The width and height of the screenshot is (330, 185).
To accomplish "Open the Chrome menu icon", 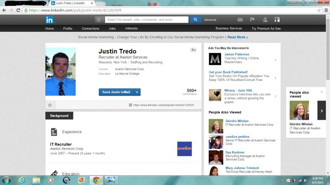I will pos(326,10).
